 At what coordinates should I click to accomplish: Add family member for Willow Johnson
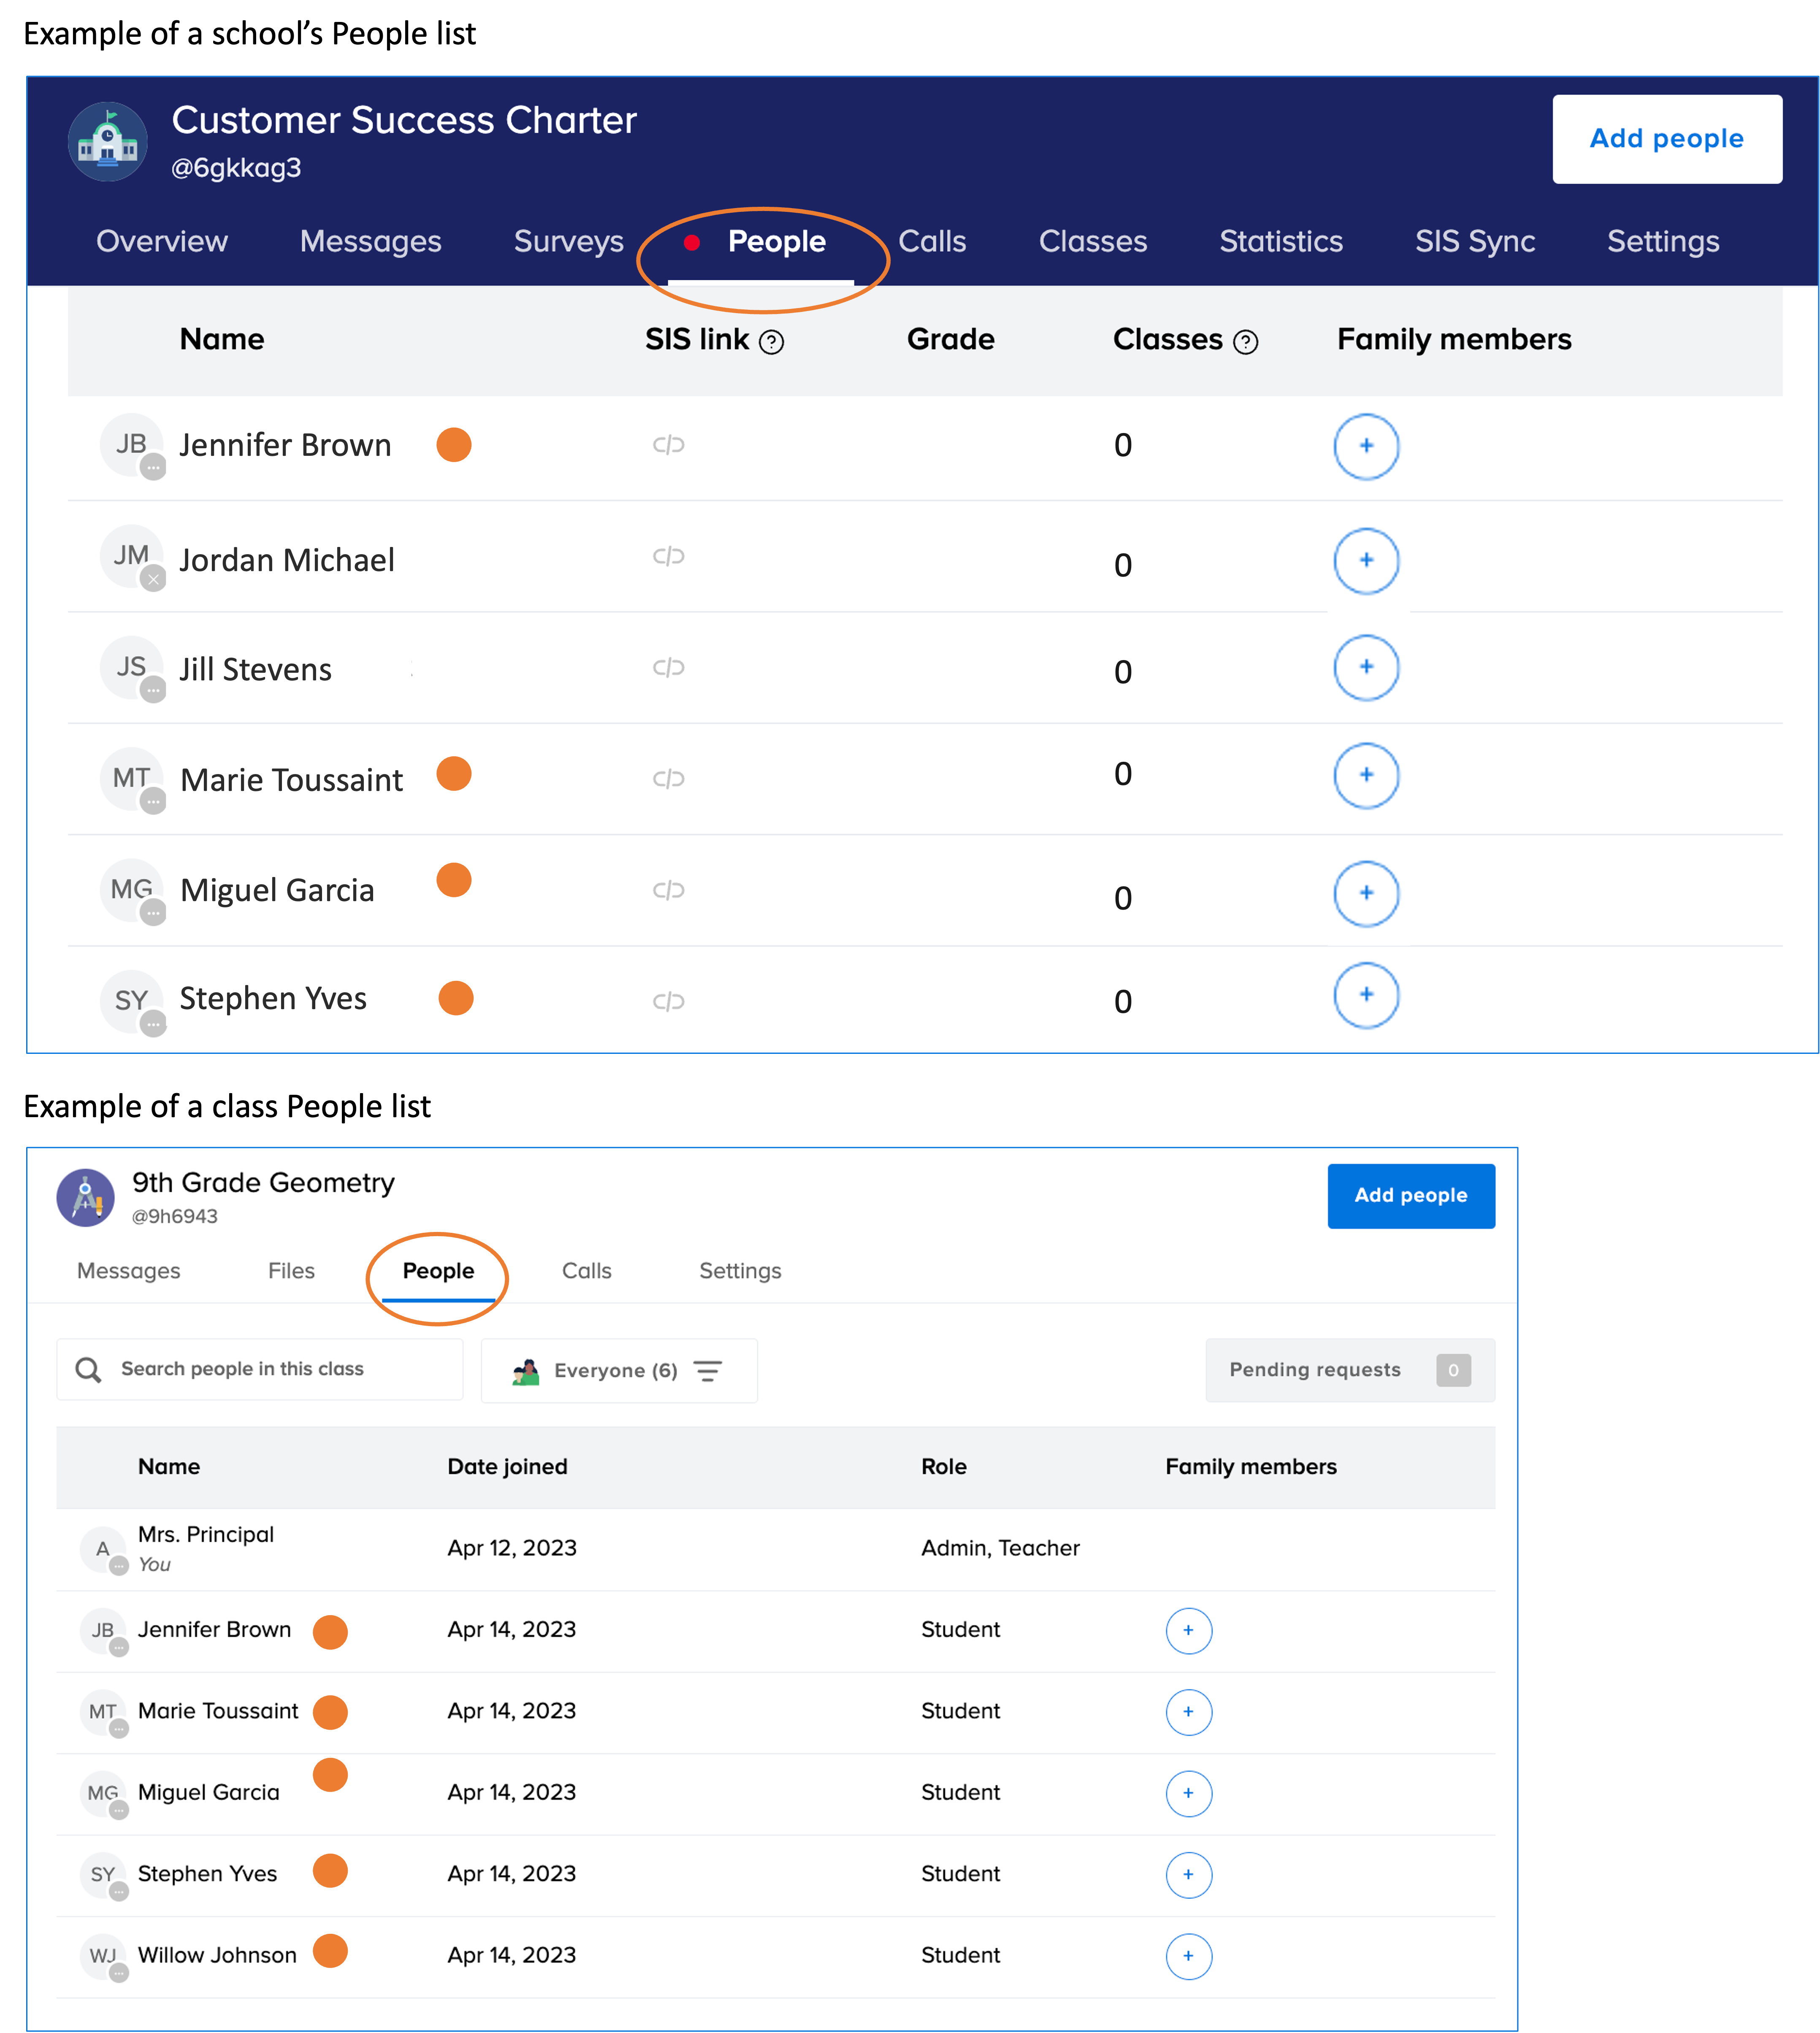coord(1188,1956)
